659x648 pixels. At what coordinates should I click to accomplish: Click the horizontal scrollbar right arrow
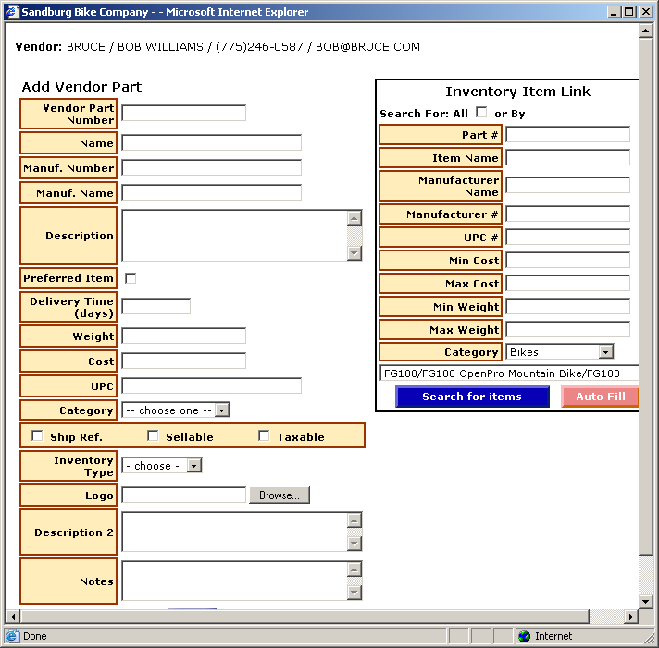click(x=631, y=616)
